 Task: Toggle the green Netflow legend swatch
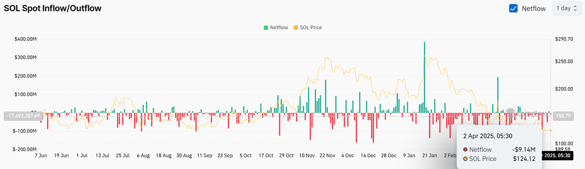click(x=266, y=28)
